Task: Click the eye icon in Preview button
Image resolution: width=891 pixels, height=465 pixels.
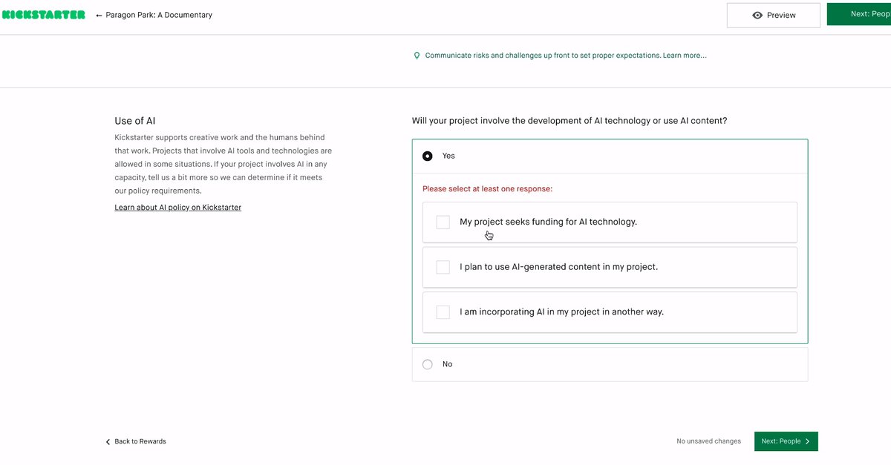Action: tap(757, 16)
